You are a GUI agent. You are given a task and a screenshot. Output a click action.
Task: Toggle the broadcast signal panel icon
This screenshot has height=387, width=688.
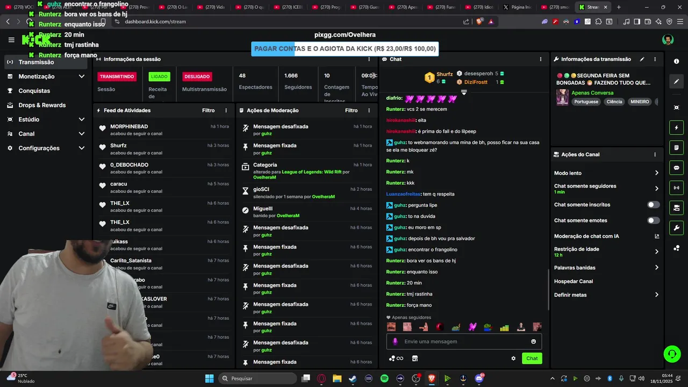676,188
